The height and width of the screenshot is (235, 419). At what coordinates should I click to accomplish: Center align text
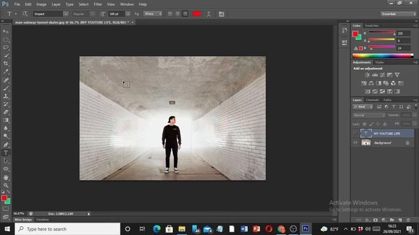(x=177, y=14)
